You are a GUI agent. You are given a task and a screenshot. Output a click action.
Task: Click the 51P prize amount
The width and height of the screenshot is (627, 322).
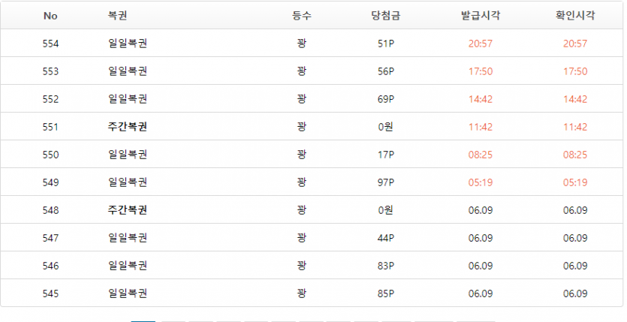click(386, 44)
